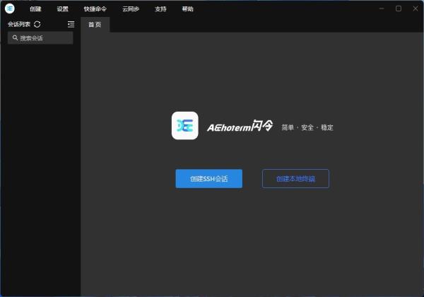Click the large app logo on home page
The height and width of the screenshot is (297, 424).
click(x=185, y=125)
